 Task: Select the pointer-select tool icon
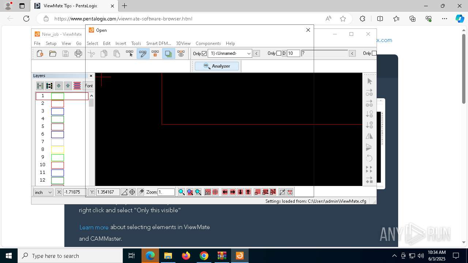130,54
